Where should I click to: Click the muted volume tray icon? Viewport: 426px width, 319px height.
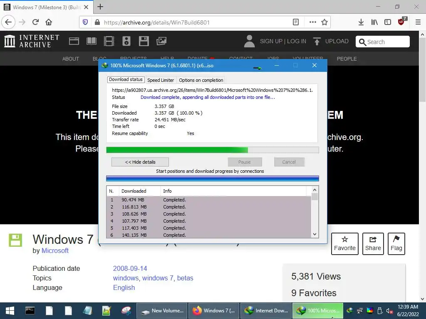[389, 311]
